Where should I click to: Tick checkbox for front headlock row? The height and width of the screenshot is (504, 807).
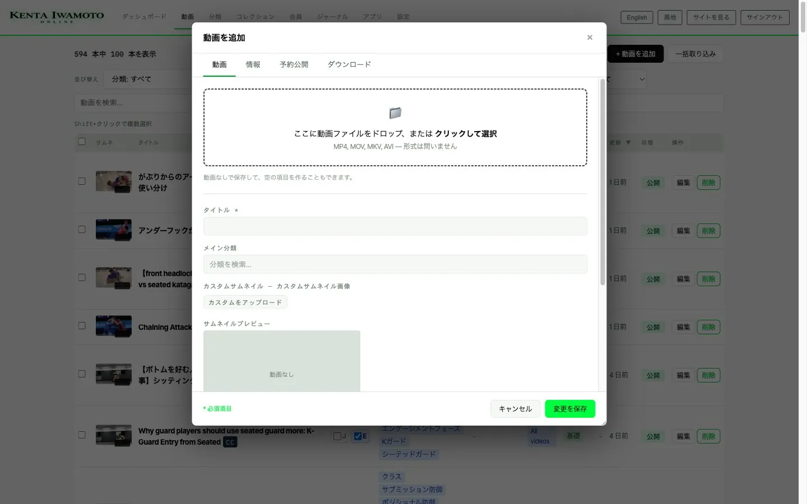pyautogui.click(x=82, y=278)
